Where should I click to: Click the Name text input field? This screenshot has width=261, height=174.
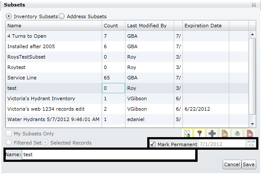pyautogui.click(x=109, y=154)
